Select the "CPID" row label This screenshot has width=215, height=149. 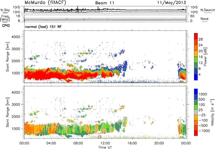[x=6, y=26]
